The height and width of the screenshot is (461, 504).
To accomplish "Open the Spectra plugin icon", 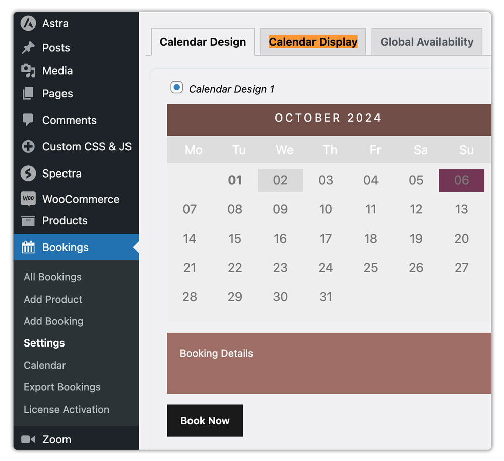I will click(28, 173).
